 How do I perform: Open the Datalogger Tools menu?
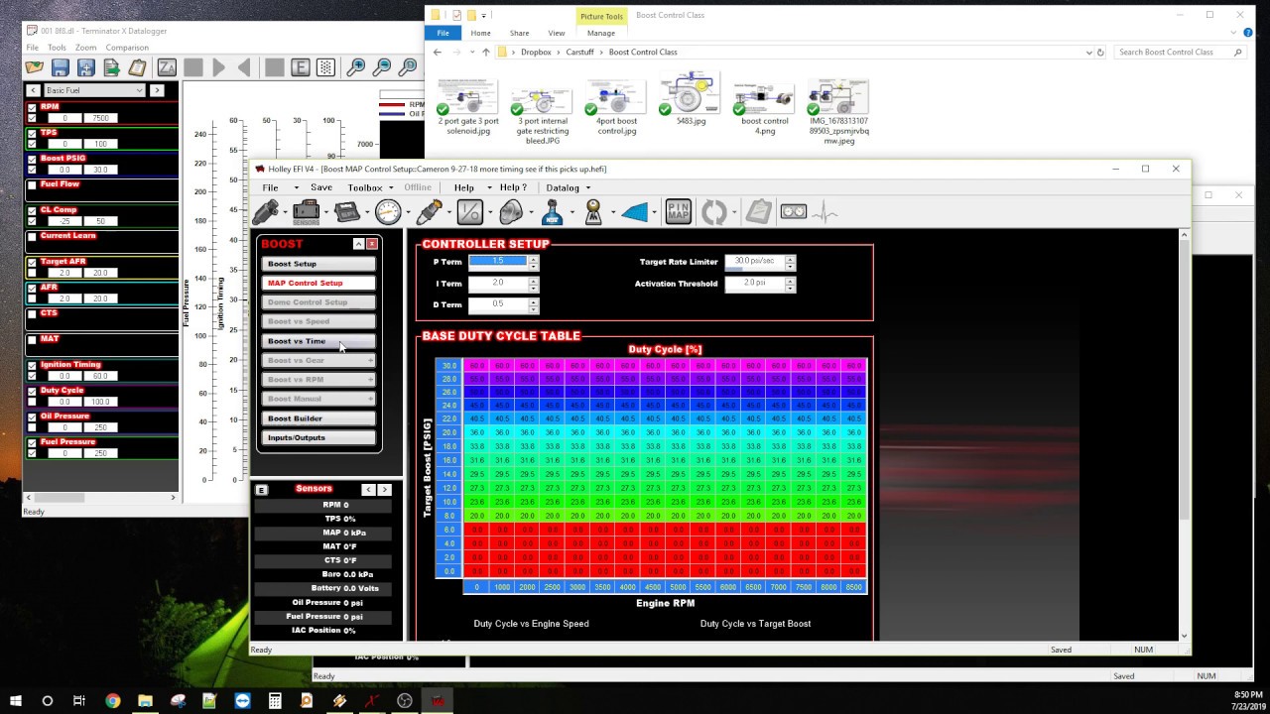(57, 48)
